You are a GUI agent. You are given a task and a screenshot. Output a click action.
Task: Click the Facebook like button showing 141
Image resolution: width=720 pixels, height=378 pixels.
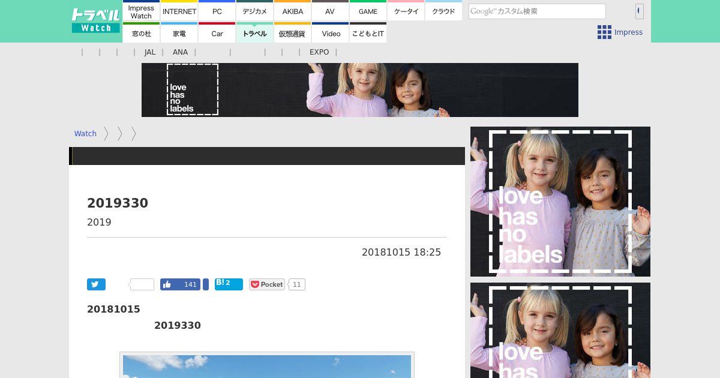click(180, 284)
